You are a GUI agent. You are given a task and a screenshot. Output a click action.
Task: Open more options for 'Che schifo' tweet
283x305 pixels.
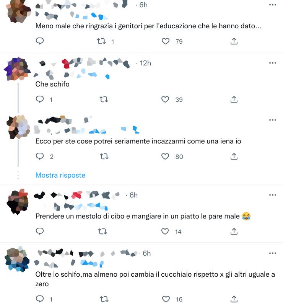(x=273, y=63)
